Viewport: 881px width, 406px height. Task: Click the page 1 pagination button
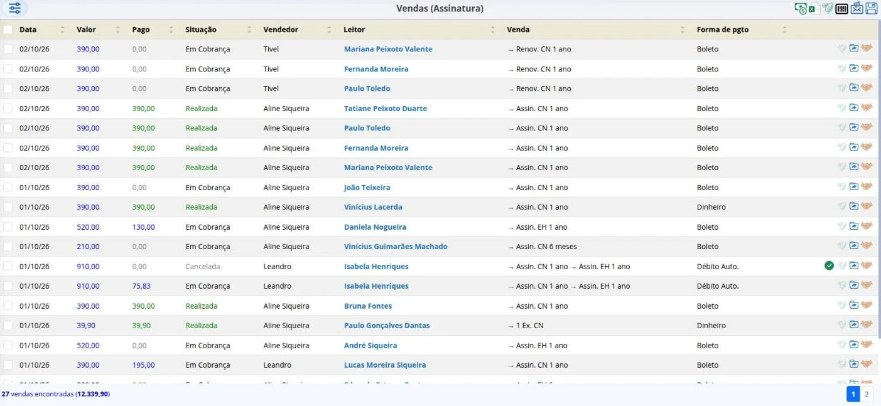click(853, 394)
